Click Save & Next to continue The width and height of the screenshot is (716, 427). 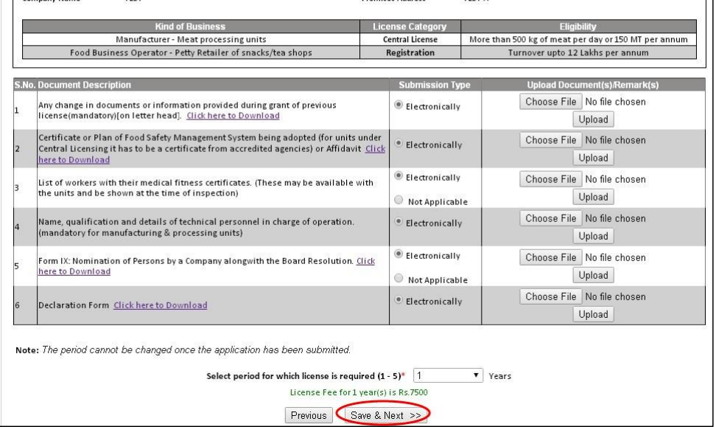383,415
